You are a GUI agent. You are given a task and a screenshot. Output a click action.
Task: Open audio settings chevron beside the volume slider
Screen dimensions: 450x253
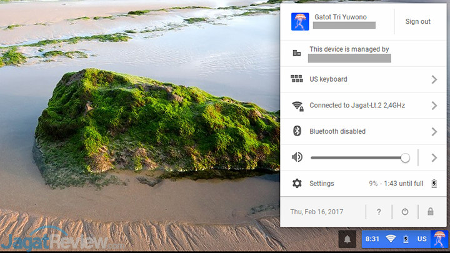[x=434, y=157]
